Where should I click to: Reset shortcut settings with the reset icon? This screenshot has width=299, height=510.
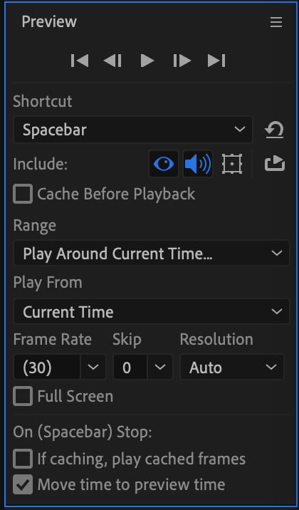click(x=275, y=130)
